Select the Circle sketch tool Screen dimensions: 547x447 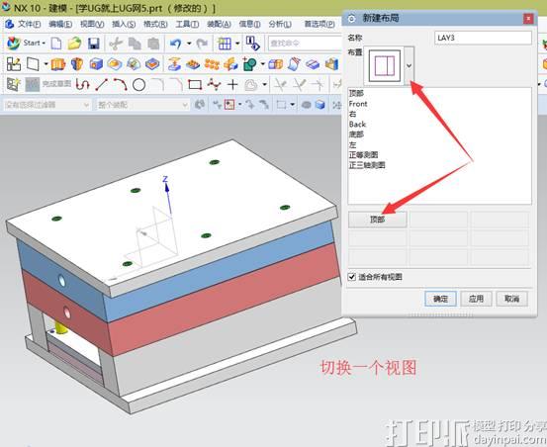pyautogui.click(x=138, y=85)
